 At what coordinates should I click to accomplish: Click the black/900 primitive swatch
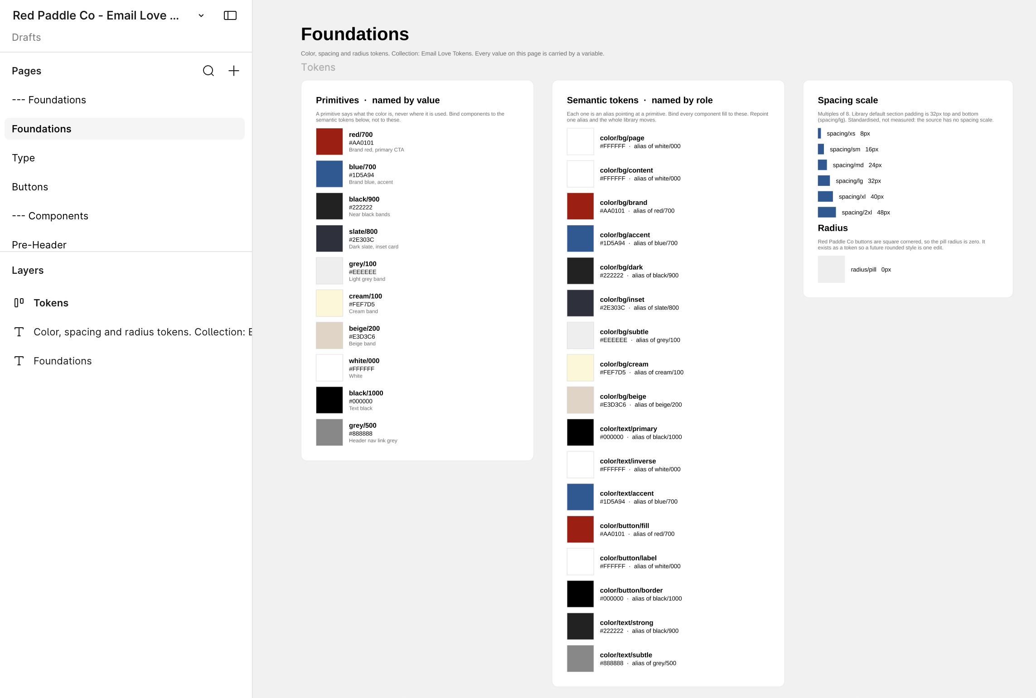(x=329, y=206)
